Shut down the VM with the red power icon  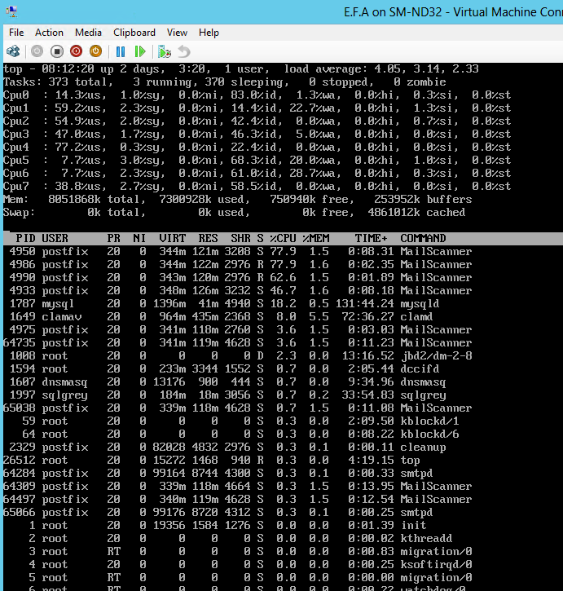click(76, 51)
